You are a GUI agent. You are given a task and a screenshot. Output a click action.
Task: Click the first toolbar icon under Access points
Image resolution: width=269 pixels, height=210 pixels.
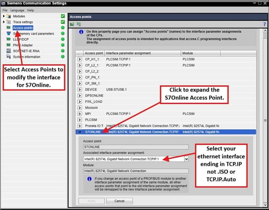[72, 24]
